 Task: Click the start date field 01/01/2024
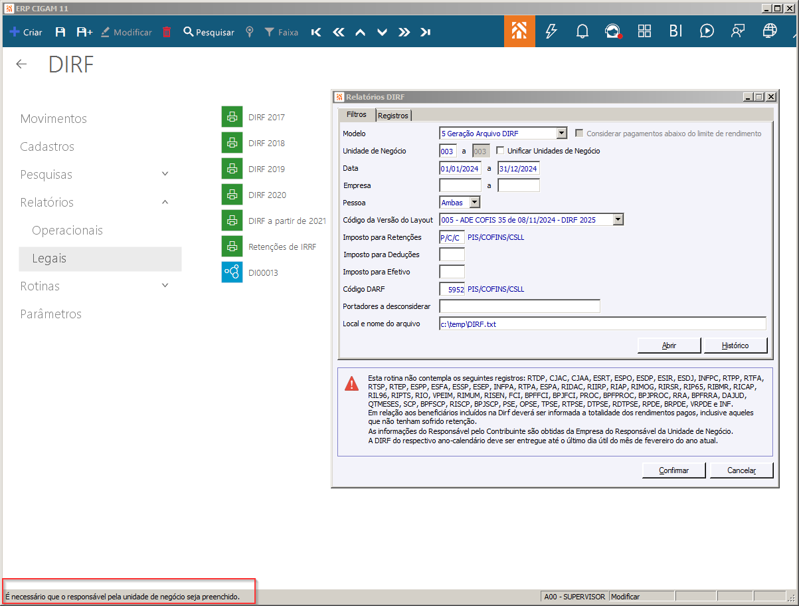(460, 168)
